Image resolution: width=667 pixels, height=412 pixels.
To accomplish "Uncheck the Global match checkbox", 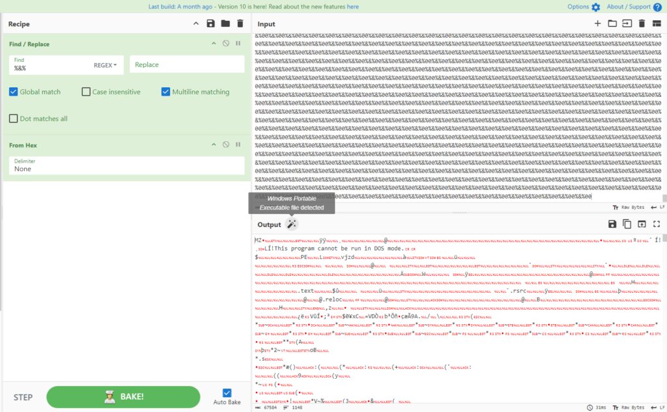I will [13, 92].
